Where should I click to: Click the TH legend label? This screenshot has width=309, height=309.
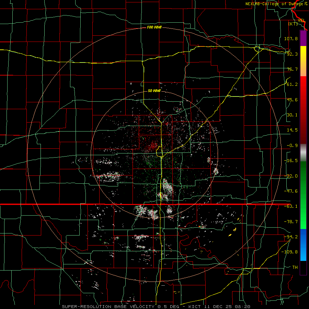pyautogui.click(x=295, y=267)
